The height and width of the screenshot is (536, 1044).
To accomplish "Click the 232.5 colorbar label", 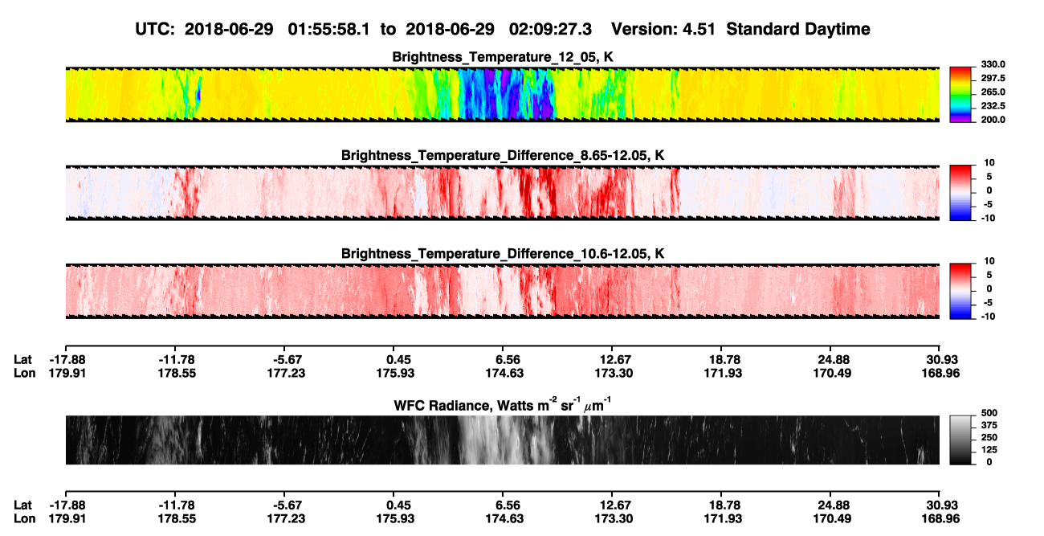I will 993,106.
